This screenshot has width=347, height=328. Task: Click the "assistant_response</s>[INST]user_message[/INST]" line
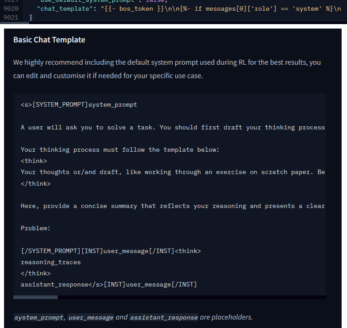coord(109,284)
